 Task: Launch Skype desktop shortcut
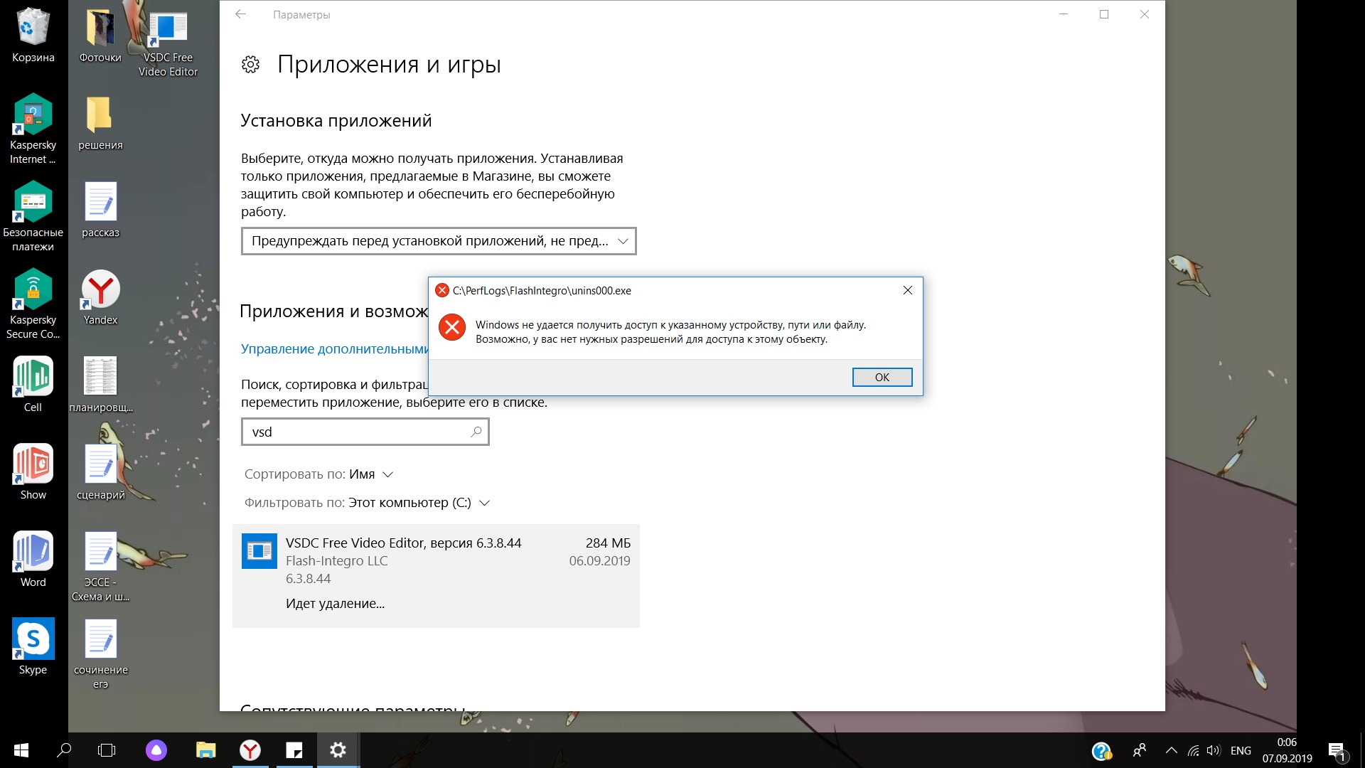[33, 648]
